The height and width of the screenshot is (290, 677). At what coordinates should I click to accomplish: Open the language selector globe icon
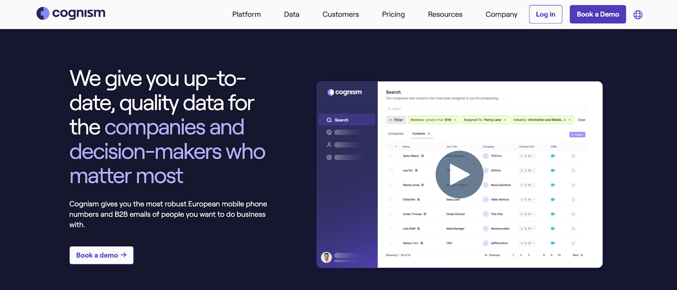click(x=638, y=15)
